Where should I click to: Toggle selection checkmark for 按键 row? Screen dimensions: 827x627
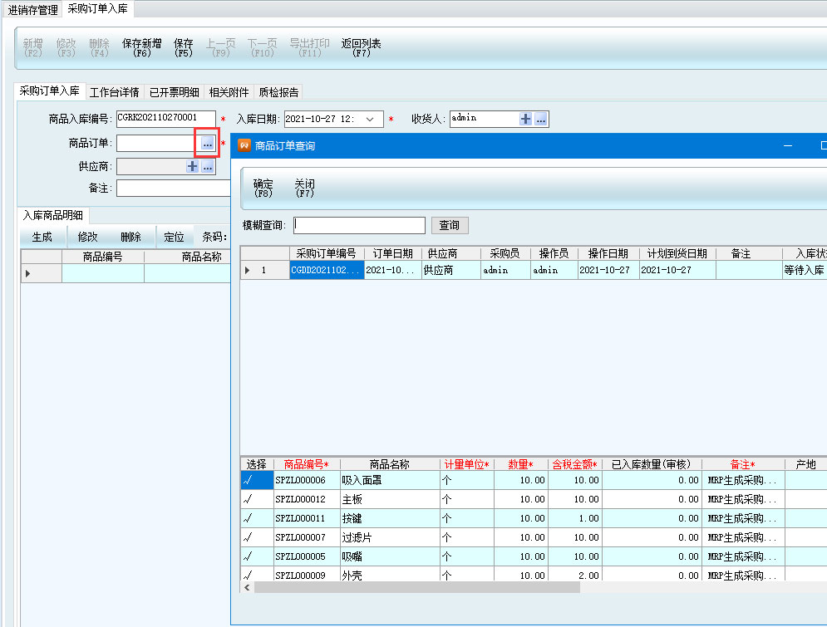257,518
